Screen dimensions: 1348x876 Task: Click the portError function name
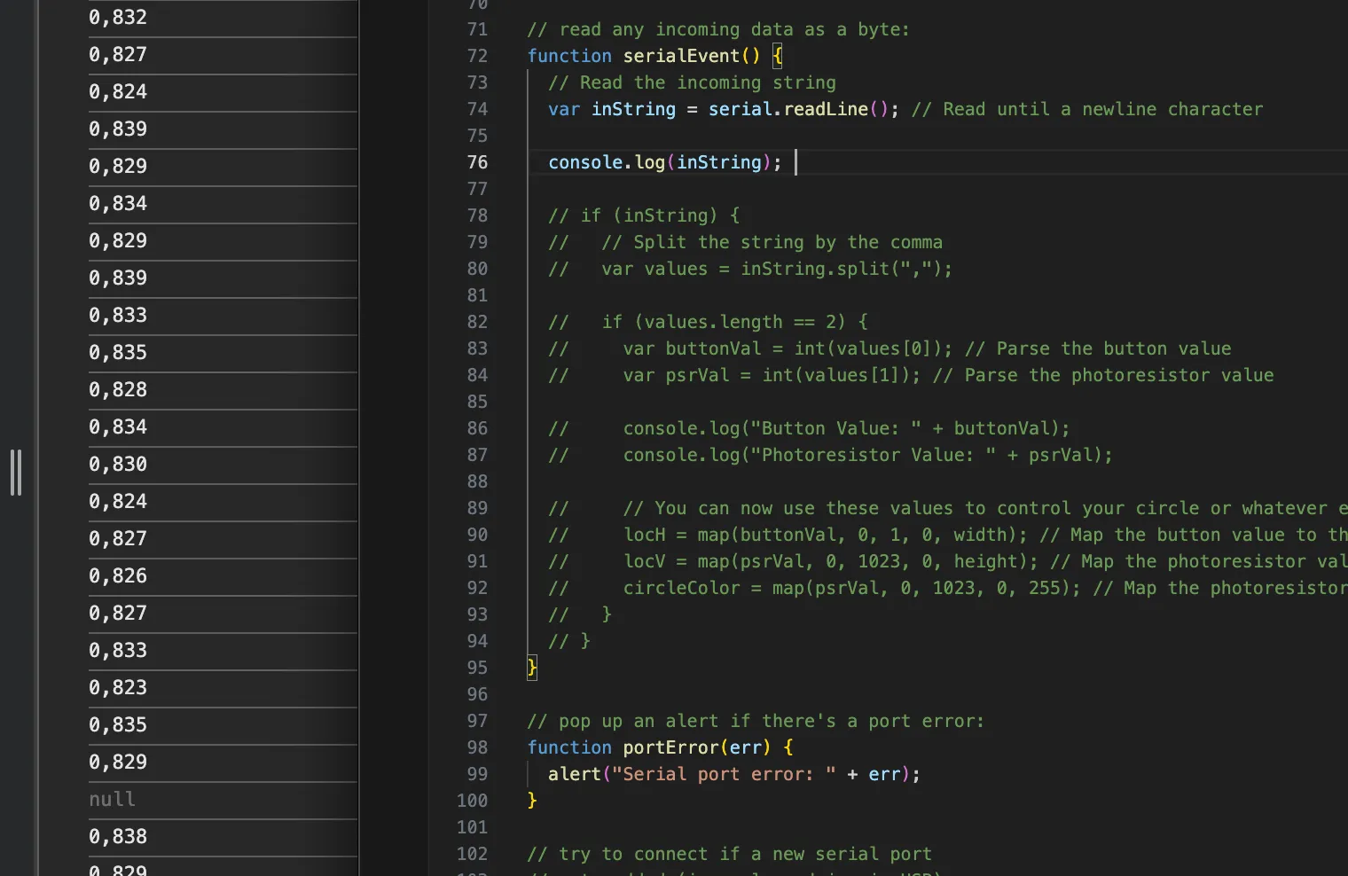tap(670, 747)
